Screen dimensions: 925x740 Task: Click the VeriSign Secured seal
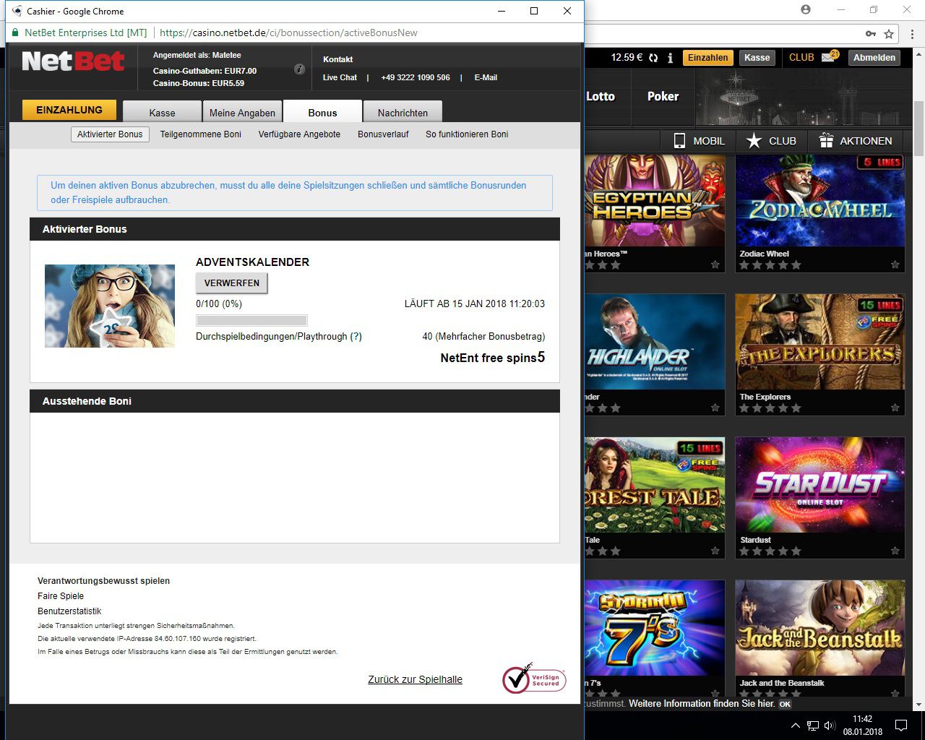pos(535,679)
